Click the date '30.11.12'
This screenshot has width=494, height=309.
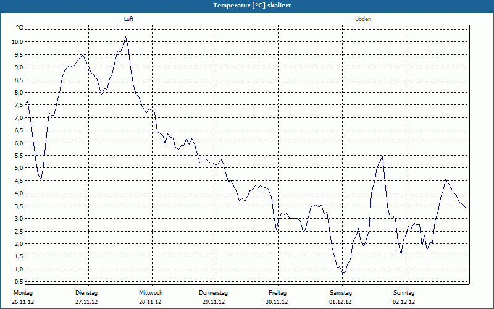click(x=276, y=302)
